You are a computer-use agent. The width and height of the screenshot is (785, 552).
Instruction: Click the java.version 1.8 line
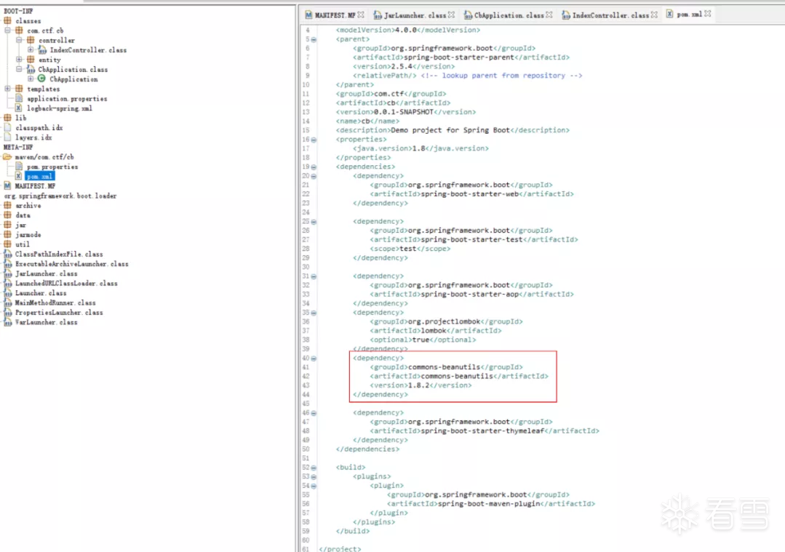tap(421, 148)
